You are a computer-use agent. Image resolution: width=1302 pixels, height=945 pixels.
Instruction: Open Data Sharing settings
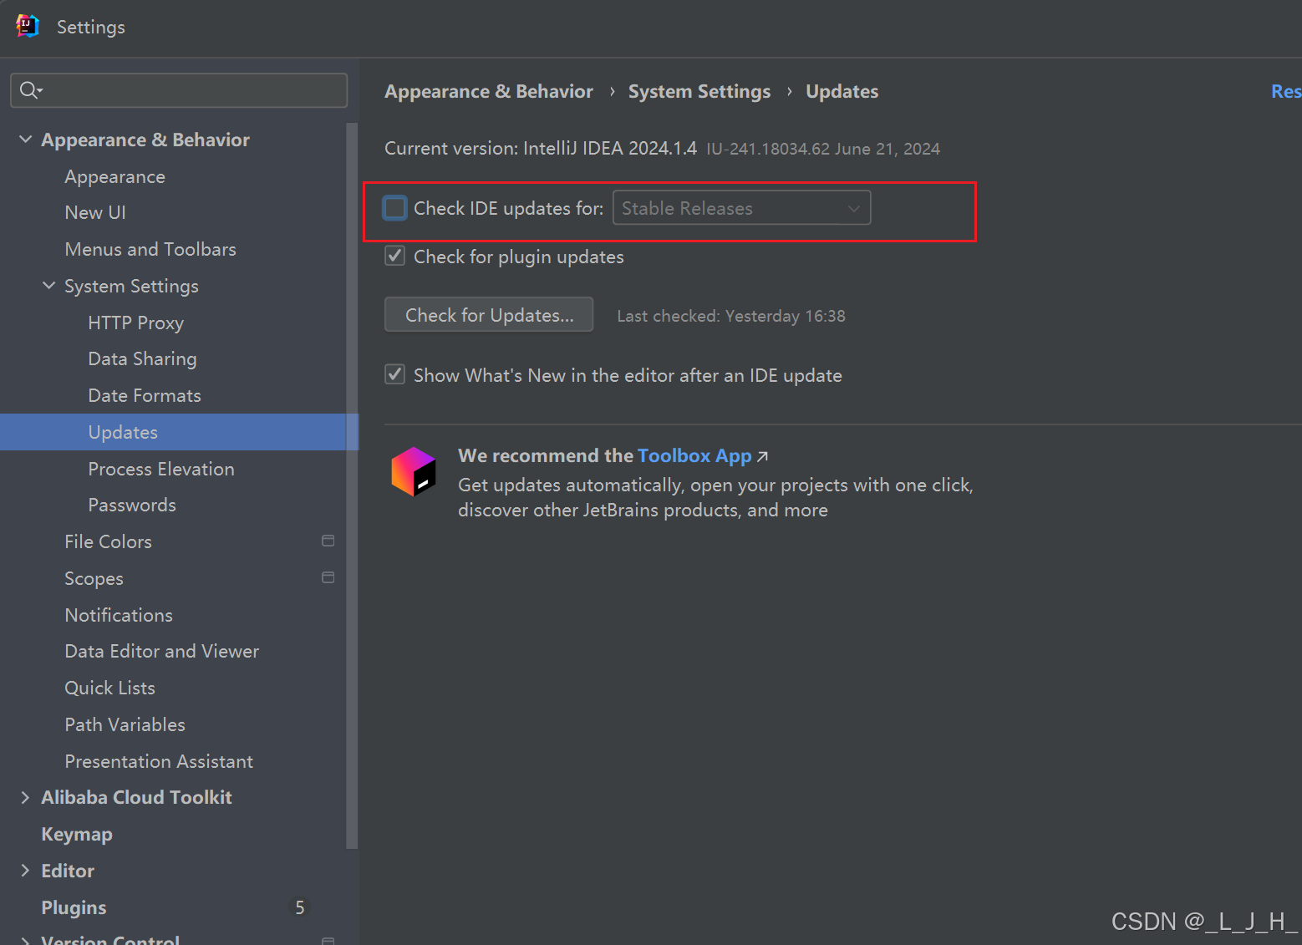click(x=143, y=359)
